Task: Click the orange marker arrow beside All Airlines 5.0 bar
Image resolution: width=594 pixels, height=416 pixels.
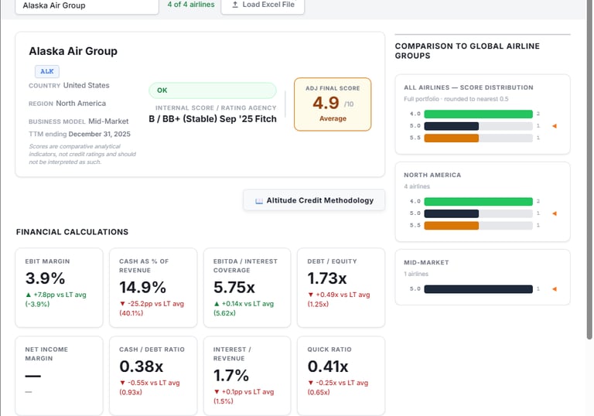Action: click(x=555, y=126)
